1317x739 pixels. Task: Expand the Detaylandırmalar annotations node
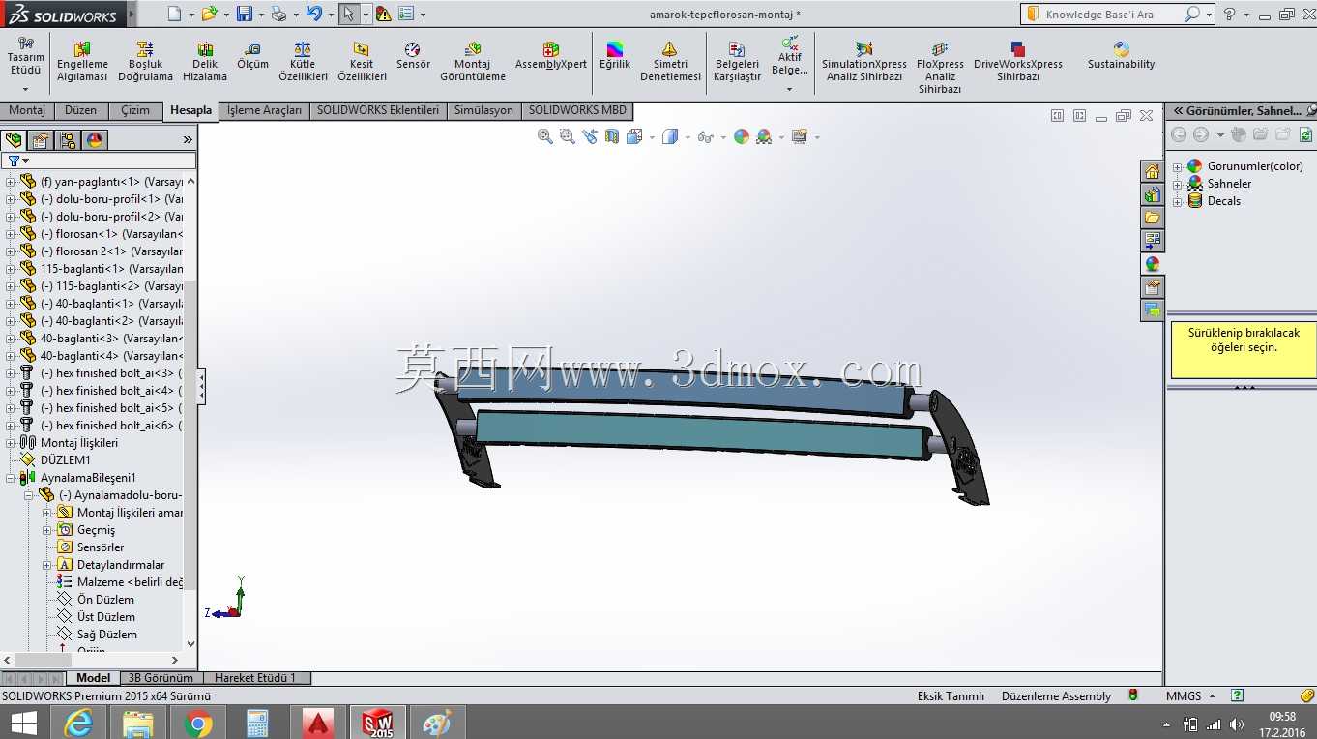46,565
